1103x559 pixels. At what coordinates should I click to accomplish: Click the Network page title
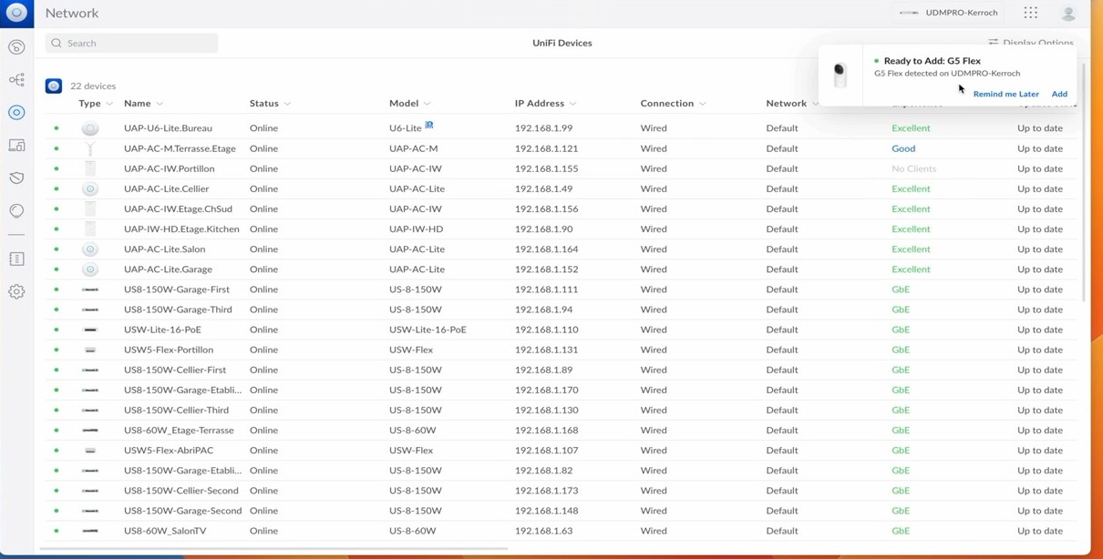tap(72, 13)
